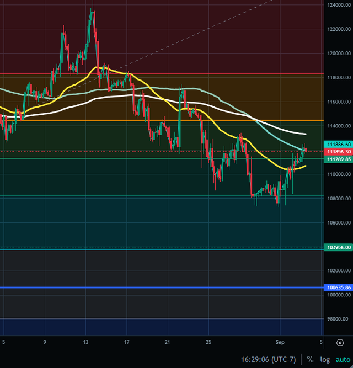Click the 25 date label on time axis

(x=208, y=342)
